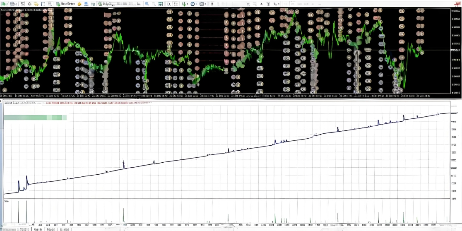Select the text label drawing tool

[267, 4]
